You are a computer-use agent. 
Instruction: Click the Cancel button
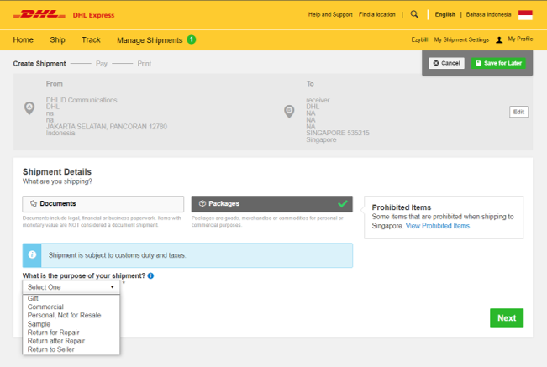(x=446, y=63)
